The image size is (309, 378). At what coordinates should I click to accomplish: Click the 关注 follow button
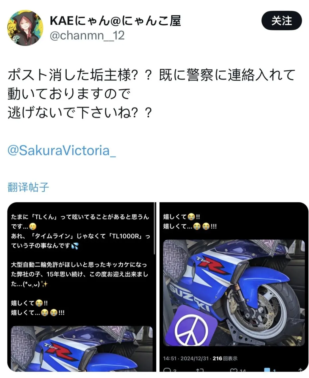pos(282,21)
